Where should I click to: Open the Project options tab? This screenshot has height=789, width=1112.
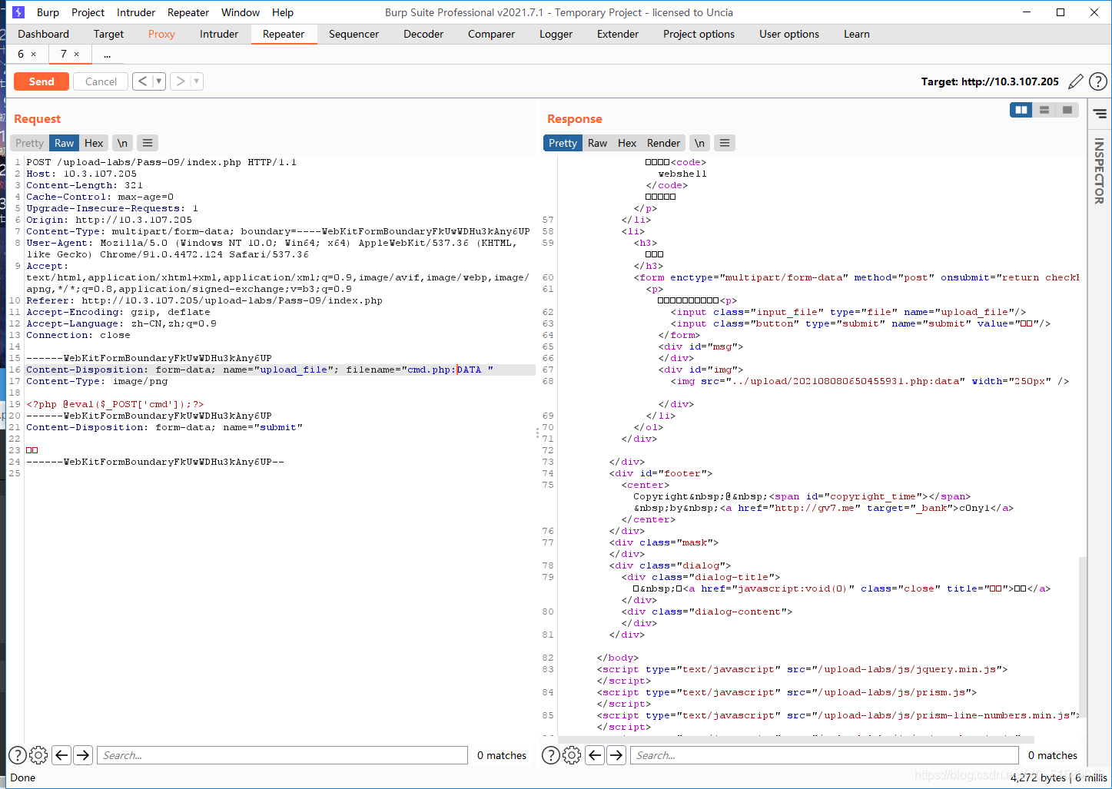pyautogui.click(x=699, y=34)
